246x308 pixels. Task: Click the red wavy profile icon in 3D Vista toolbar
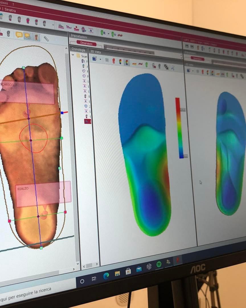[140, 64]
